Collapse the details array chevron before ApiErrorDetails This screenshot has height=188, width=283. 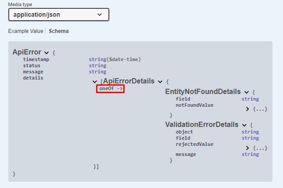coord(95,82)
